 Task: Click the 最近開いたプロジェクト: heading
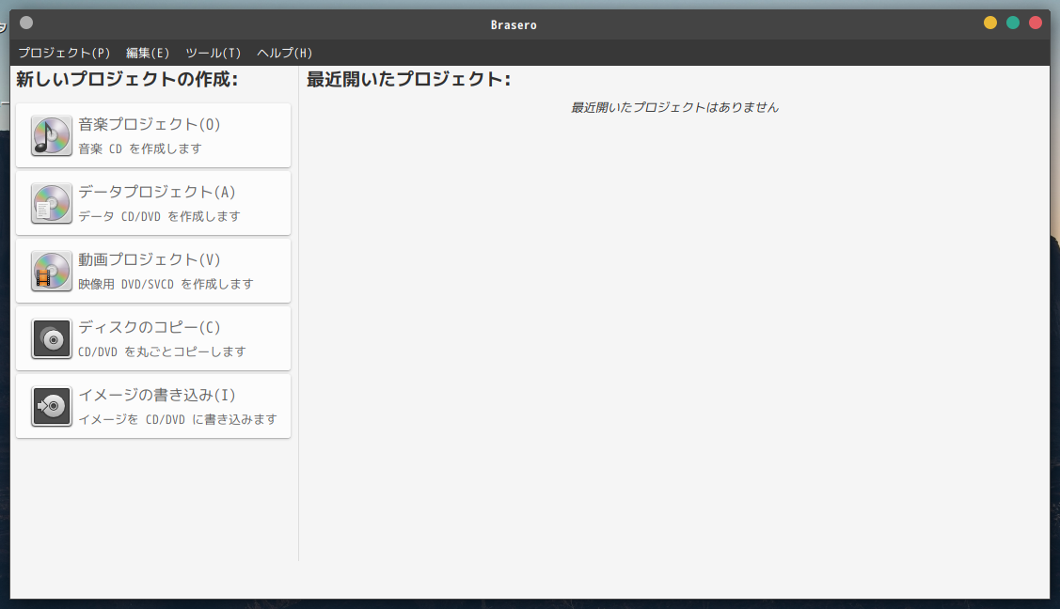point(408,80)
